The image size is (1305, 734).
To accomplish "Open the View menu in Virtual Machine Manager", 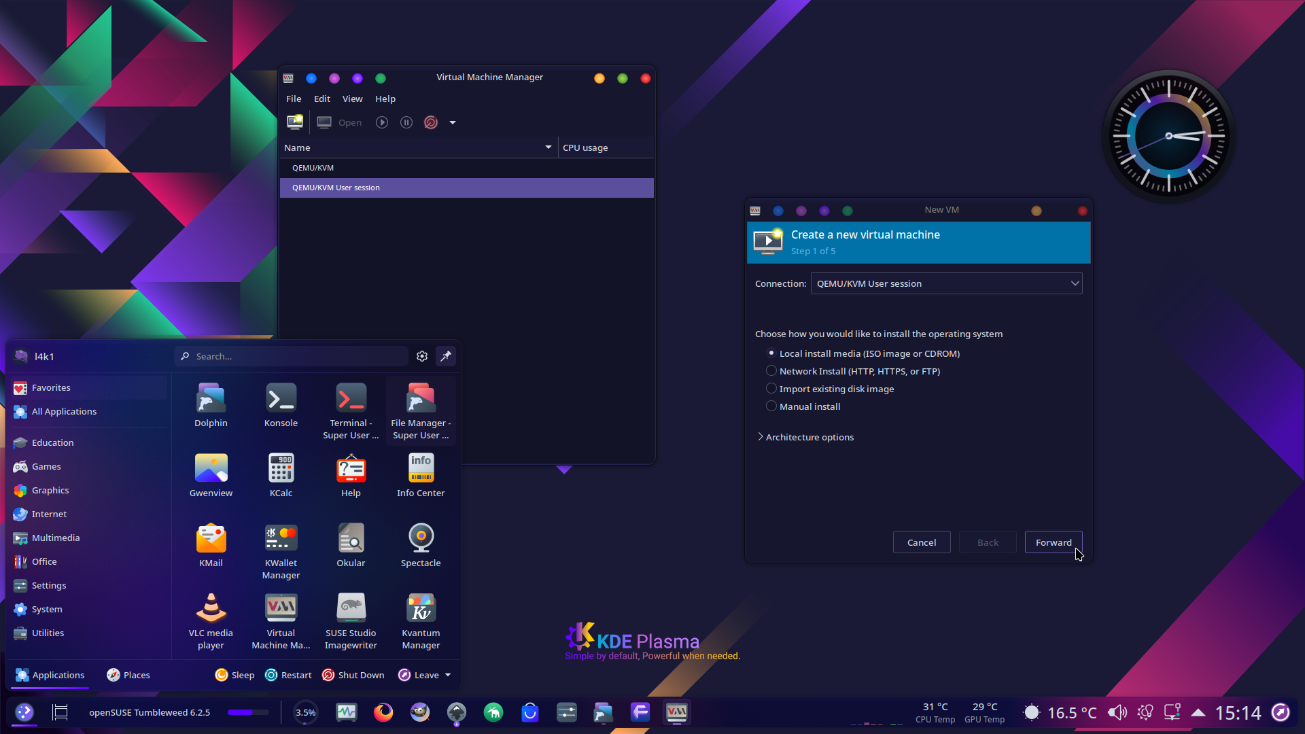I will 352,99.
